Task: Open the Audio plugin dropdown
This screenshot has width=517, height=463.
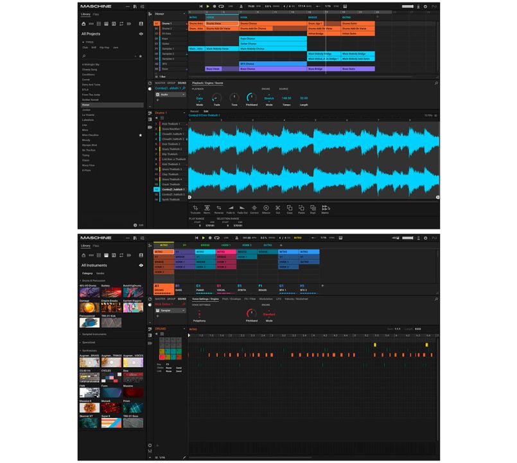Action: pyautogui.click(x=170, y=94)
